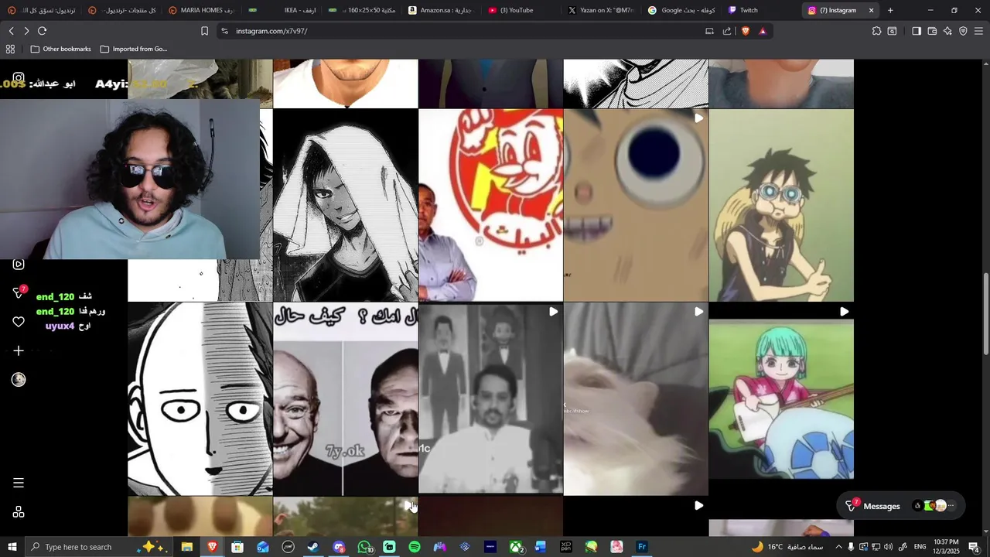The height and width of the screenshot is (557, 990).
Task: Open Imported from Go... bookmarks folder
Action: (x=133, y=49)
